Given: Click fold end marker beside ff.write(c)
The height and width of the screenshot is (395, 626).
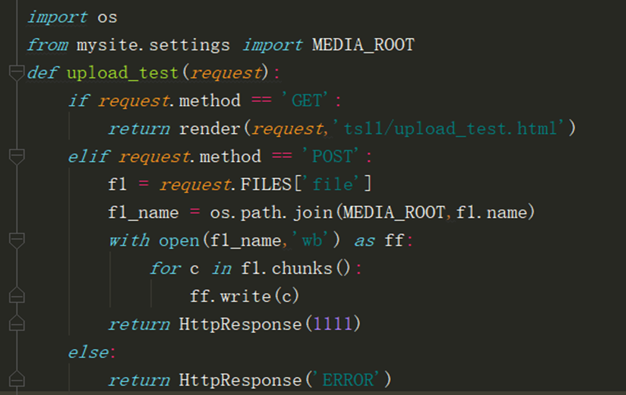Looking at the screenshot, I should coord(16,296).
